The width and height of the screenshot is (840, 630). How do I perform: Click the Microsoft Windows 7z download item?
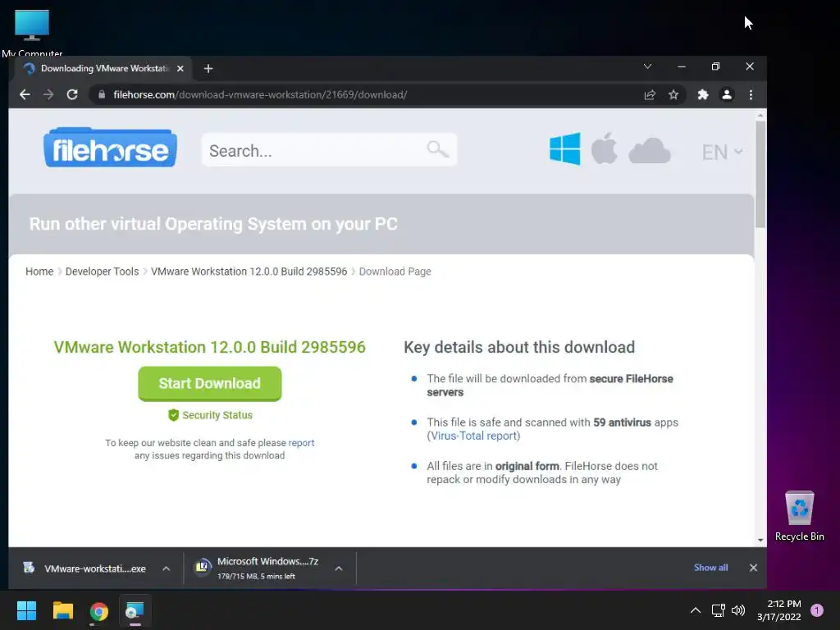258,568
